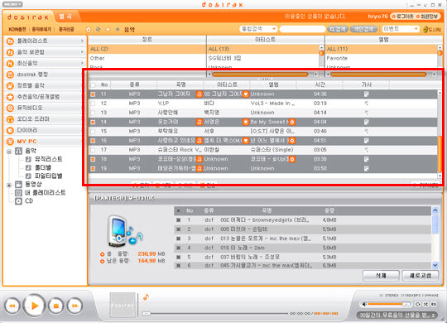This screenshot has width=447, height=323.
Task: Check the checkbox for track 13
Action: (x=93, y=113)
